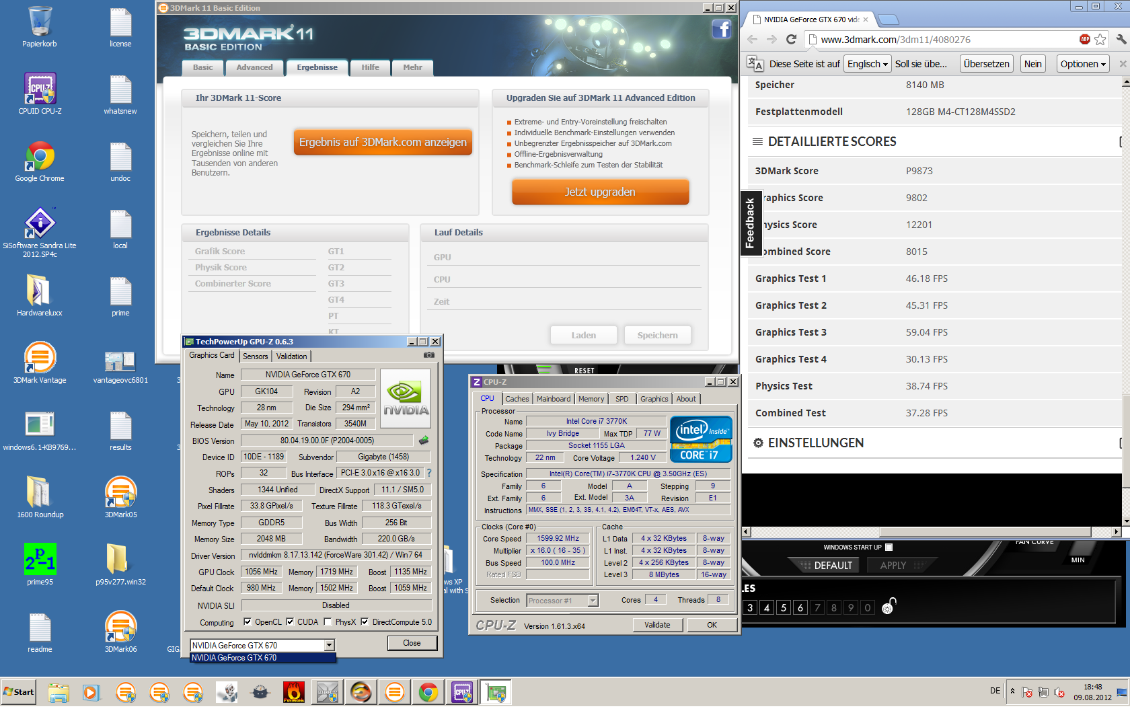Toggle the OpenCL checkbox in GPU-Z

[x=248, y=621]
